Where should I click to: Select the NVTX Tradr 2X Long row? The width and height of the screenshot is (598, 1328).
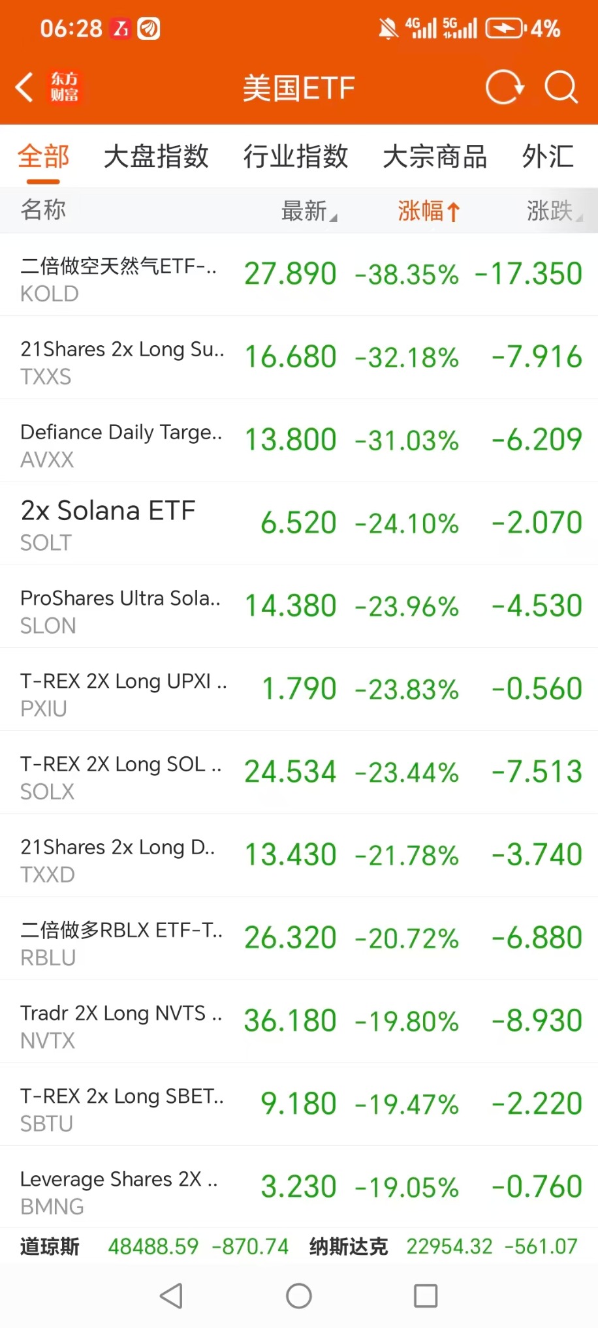pyautogui.click(x=299, y=1021)
